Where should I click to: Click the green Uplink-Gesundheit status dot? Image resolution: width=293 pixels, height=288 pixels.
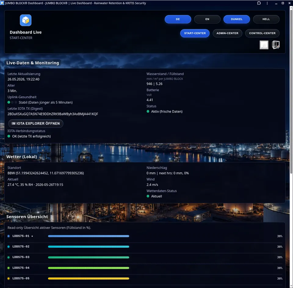click(x=9, y=102)
